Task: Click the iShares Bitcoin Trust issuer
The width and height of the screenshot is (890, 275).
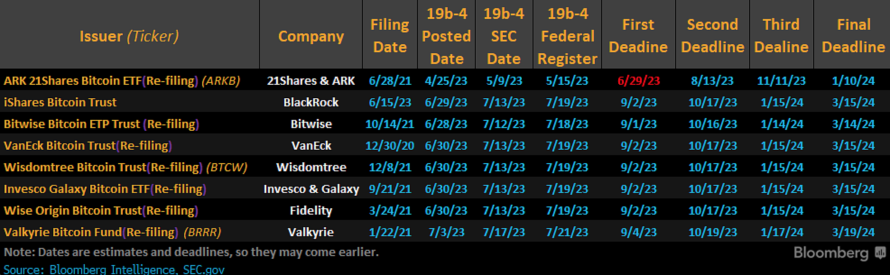Action: click(x=60, y=102)
